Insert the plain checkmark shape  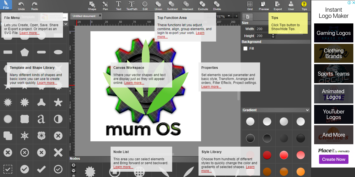click(41, 169)
